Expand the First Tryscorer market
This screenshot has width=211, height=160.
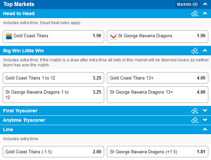coord(205,110)
